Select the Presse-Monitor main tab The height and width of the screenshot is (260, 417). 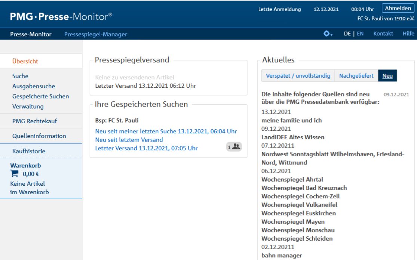click(x=31, y=34)
